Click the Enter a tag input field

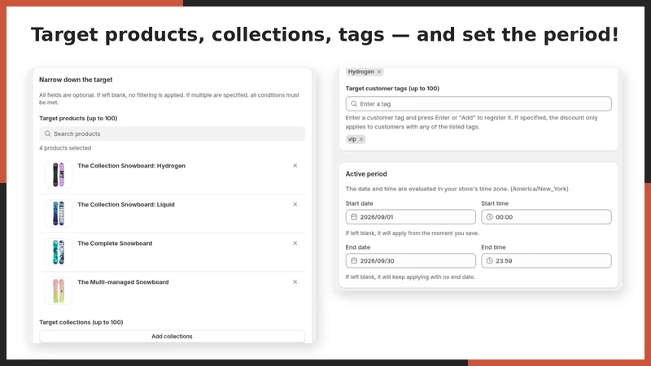(478, 104)
